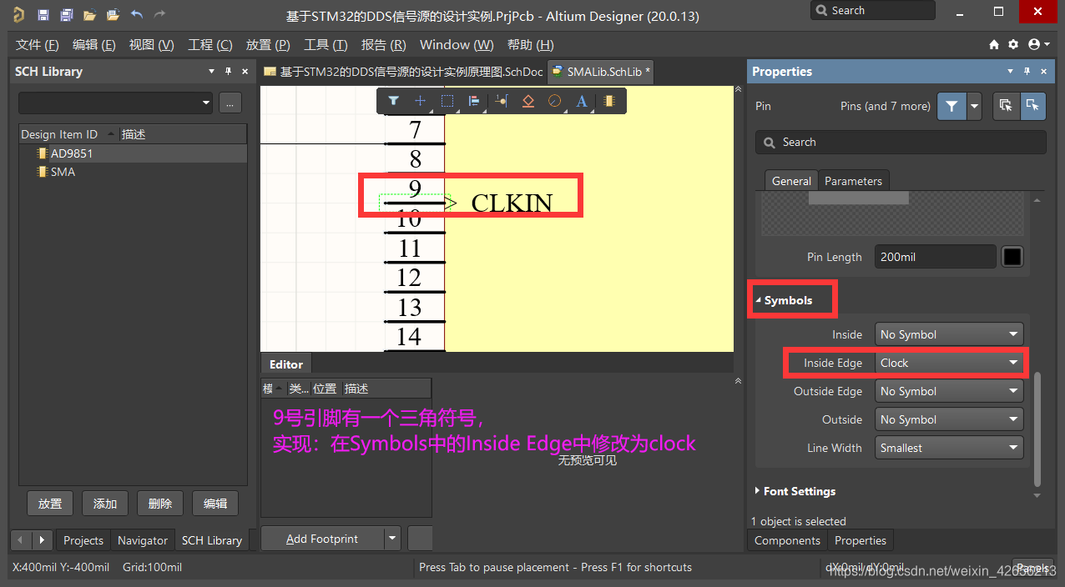Click the Save All icon
Image resolution: width=1065 pixels, height=587 pixels.
66,15
